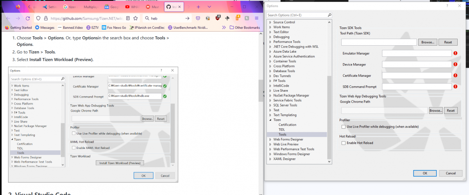Image resolution: width=469 pixels, height=195 pixels.
Task: Click the SDB Command Prompt error icon
Action: [455, 87]
